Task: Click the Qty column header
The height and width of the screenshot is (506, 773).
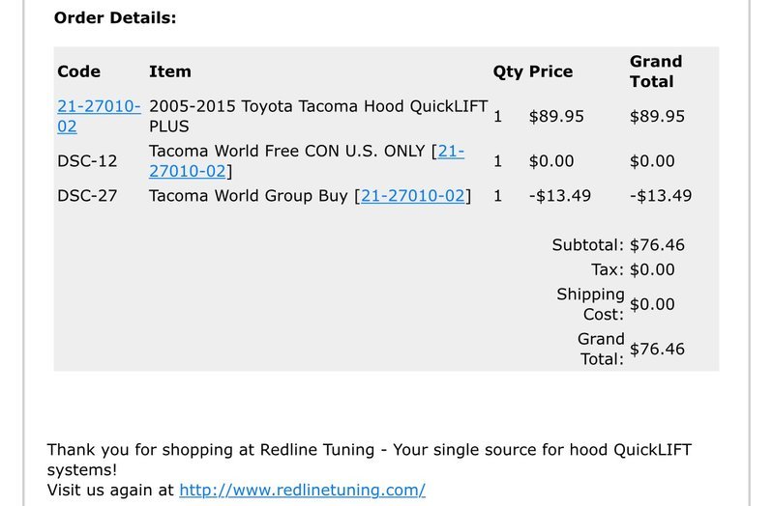Action: pyautogui.click(x=508, y=71)
